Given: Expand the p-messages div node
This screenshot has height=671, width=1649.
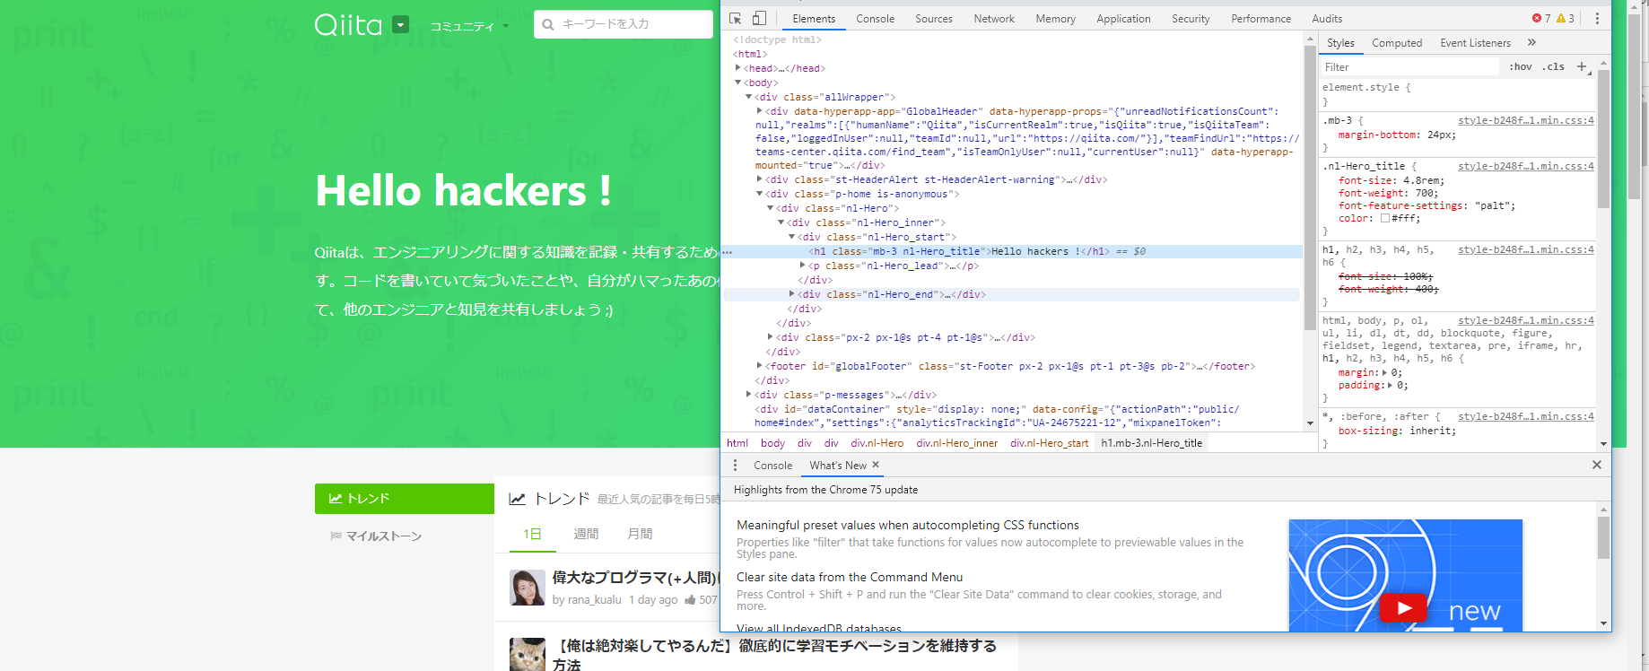Looking at the screenshot, I should (x=749, y=395).
